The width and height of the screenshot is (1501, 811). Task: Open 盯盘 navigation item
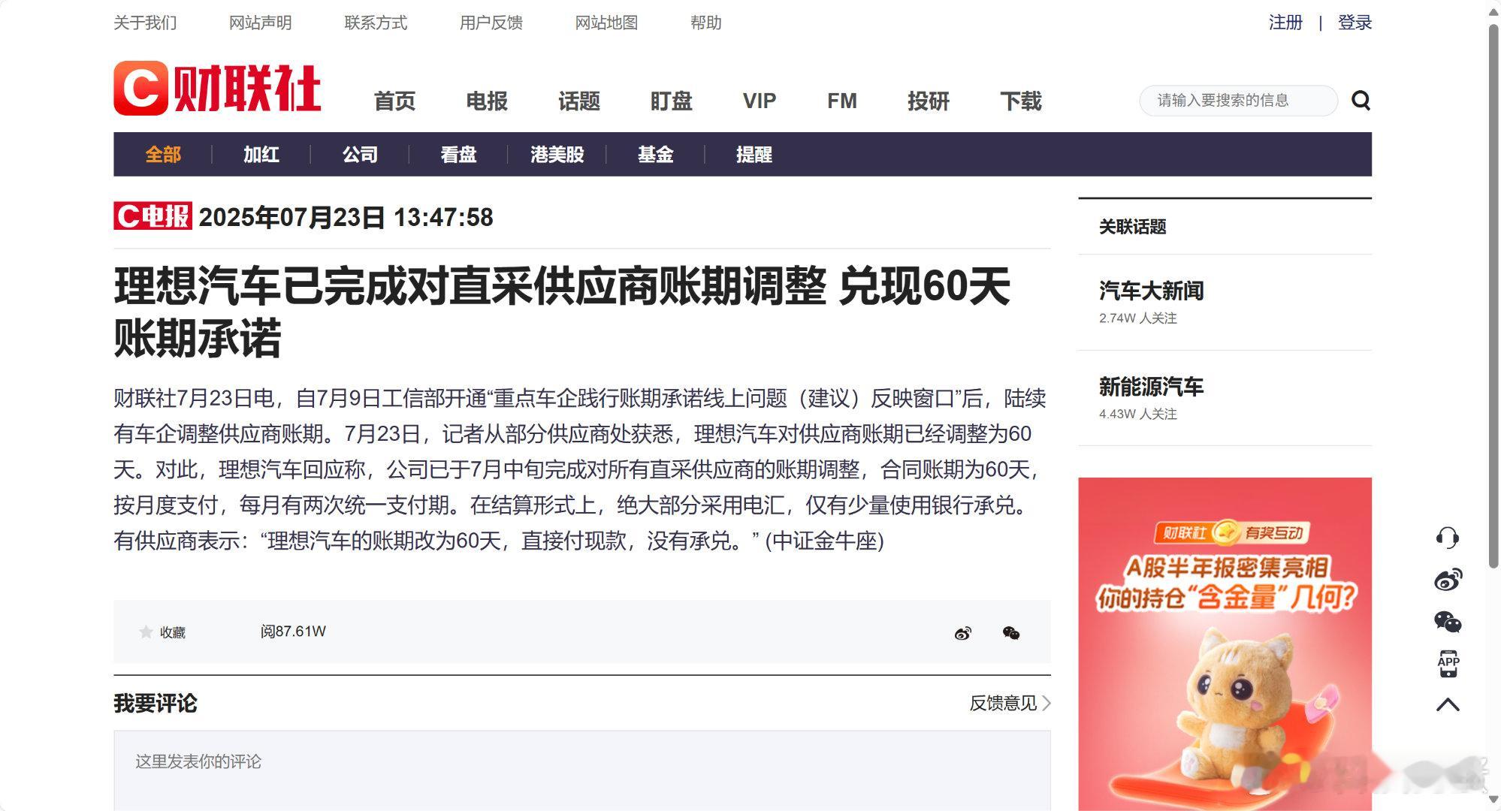tap(671, 101)
